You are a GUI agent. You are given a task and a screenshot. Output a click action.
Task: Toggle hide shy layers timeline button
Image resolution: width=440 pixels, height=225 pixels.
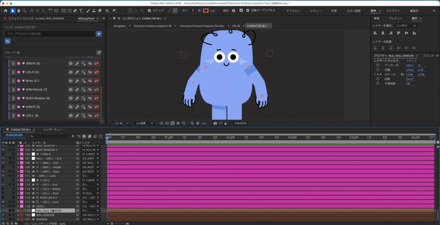click(84, 136)
